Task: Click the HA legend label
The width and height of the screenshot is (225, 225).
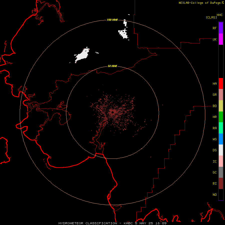Action: point(215,84)
